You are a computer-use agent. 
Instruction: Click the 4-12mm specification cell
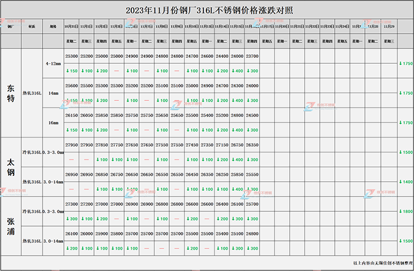coord(53,64)
